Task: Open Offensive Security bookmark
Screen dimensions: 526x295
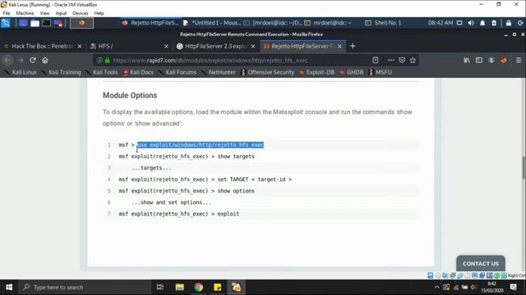Action: click(x=267, y=72)
